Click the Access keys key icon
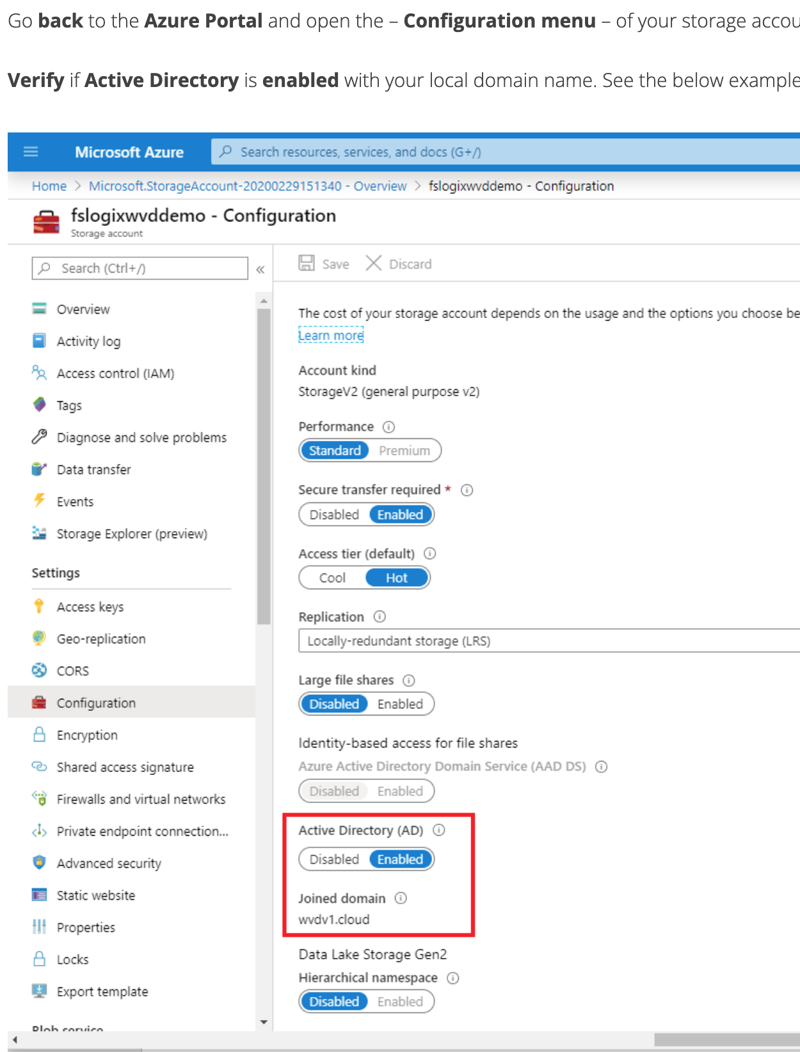 point(39,606)
